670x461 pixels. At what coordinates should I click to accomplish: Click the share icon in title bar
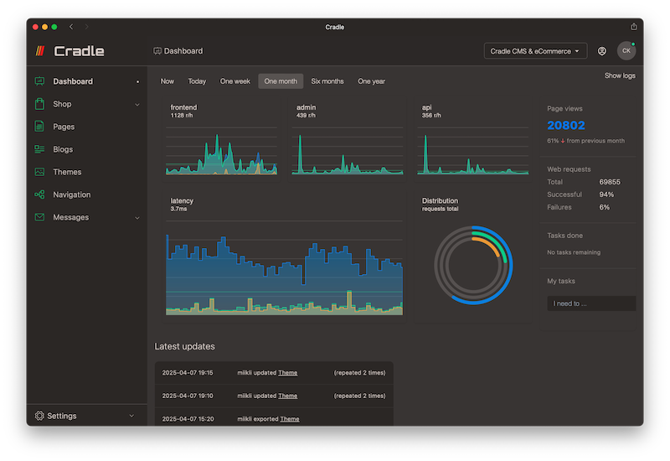(634, 27)
